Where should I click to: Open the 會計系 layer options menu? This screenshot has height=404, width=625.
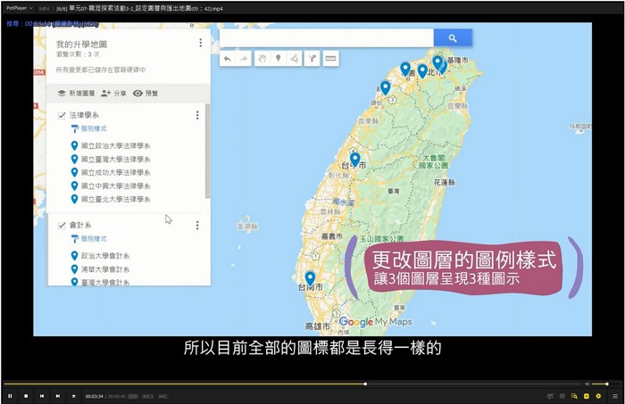coord(197,226)
